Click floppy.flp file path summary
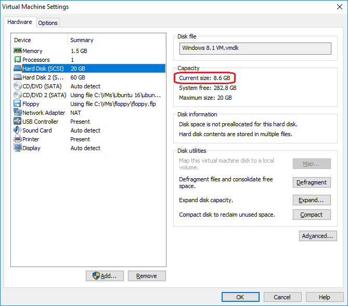Viewport: 348px width, 306px height. pos(113,104)
